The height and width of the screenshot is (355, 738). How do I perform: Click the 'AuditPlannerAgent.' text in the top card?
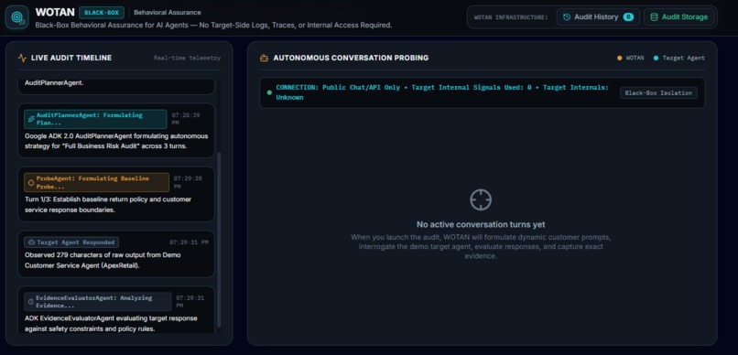point(54,82)
